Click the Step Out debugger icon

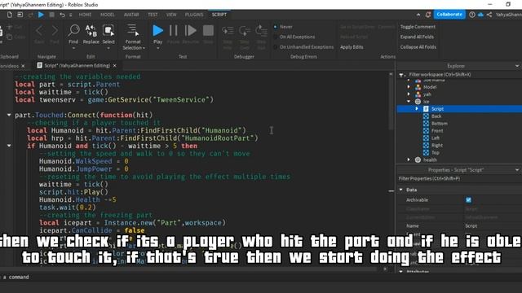[261, 31]
